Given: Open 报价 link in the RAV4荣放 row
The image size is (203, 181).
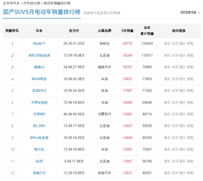Looking at the screenshot, I should click(167, 79).
